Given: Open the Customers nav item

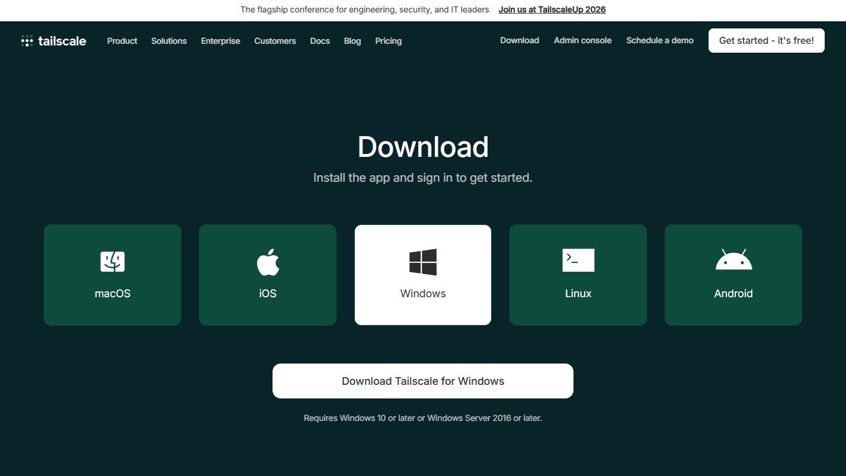Looking at the screenshot, I should pos(275,41).
